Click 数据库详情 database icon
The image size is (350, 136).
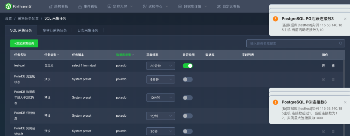point(180,7)
